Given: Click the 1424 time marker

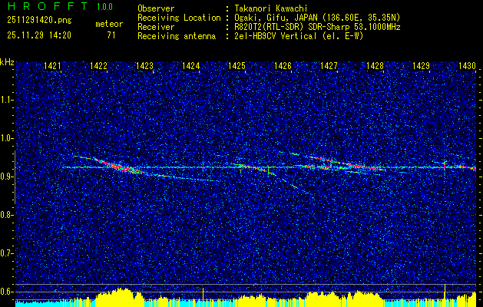Looking at the screenshot, I should tap(190, 65).
